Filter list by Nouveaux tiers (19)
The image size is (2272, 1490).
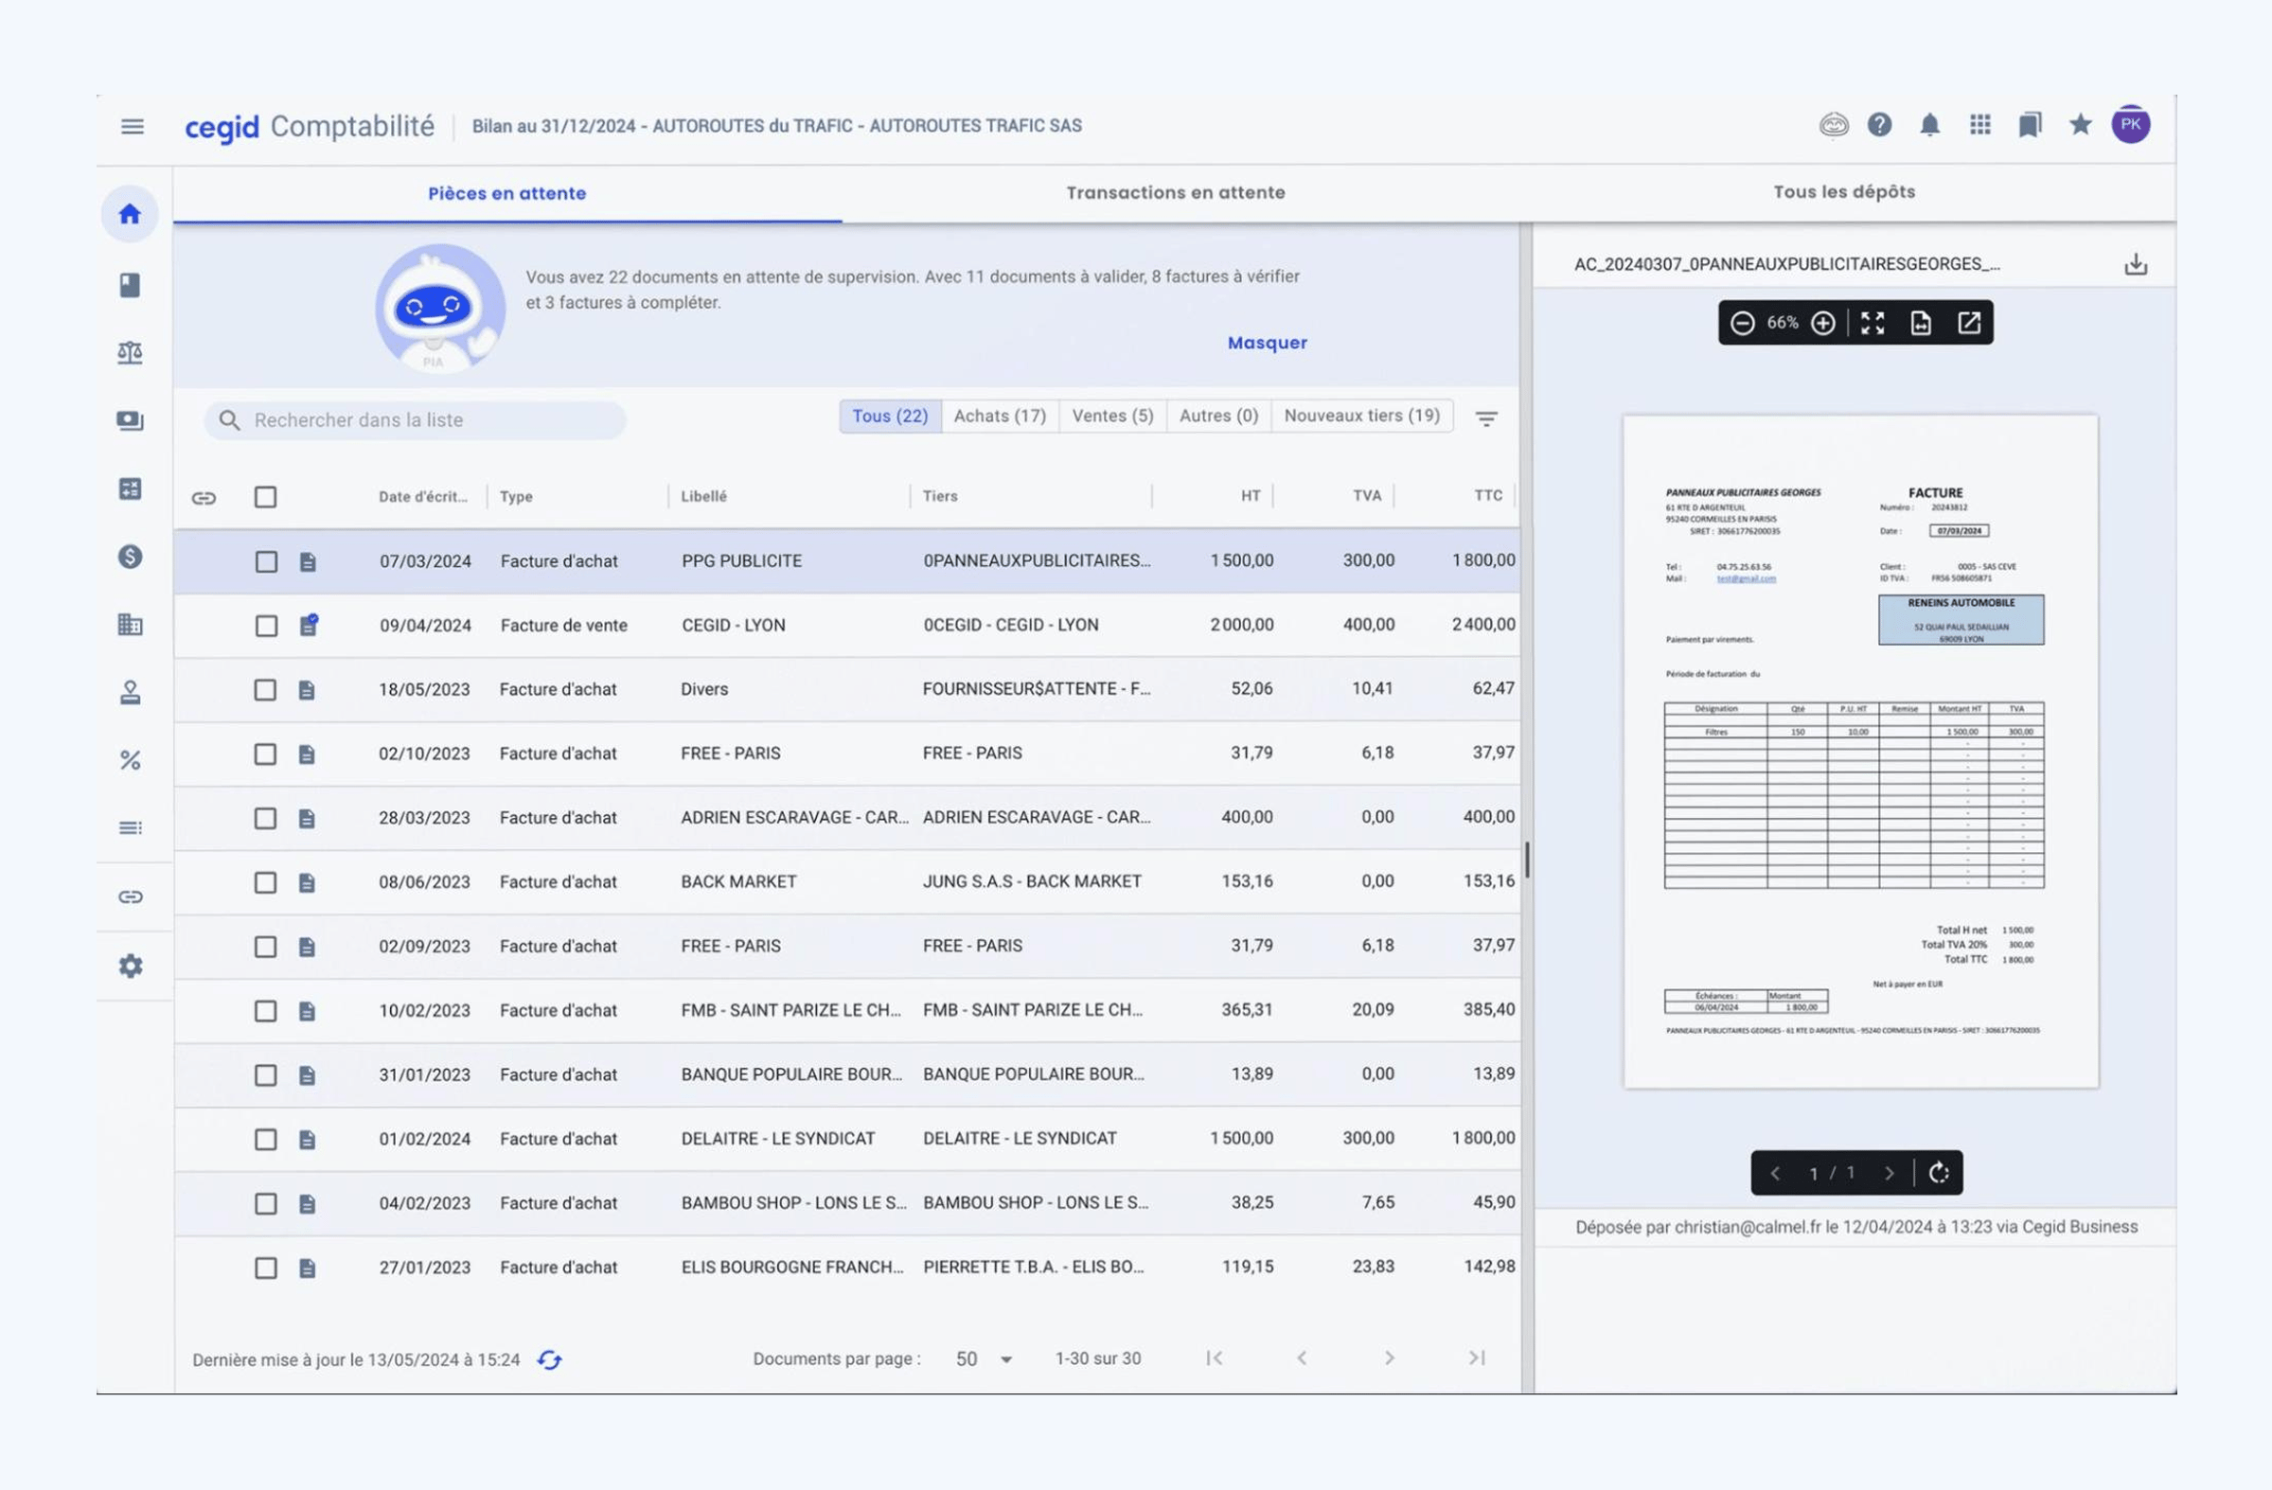pyautogui.click(x=1361, y=417)
